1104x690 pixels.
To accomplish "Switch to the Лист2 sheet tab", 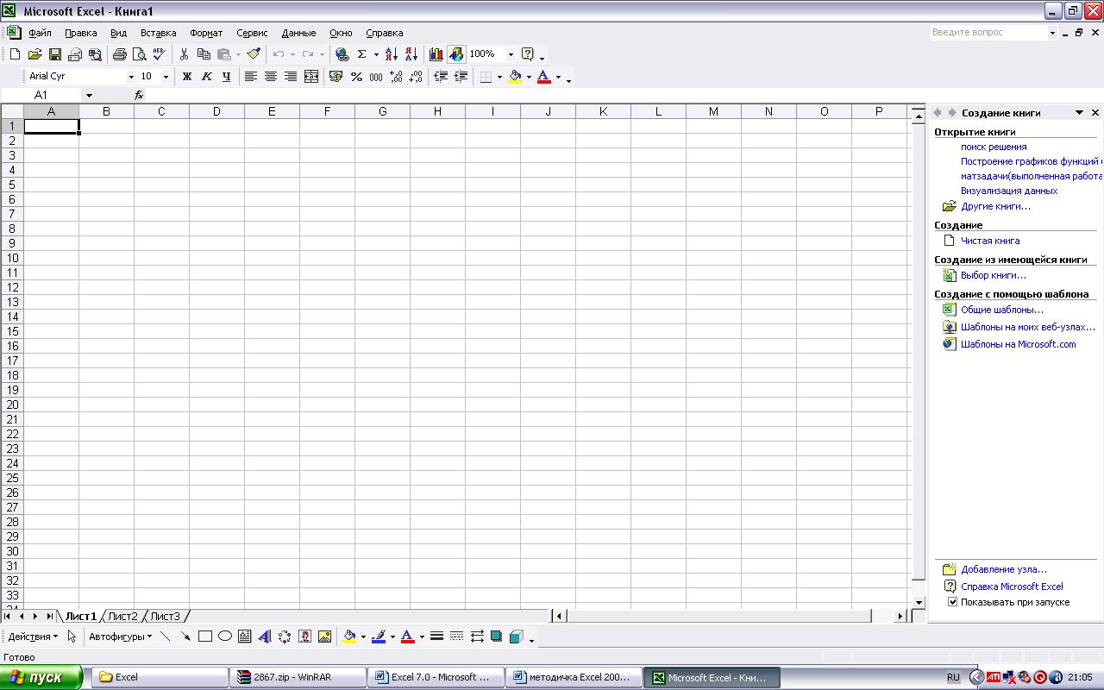I will tap(122, 616).
